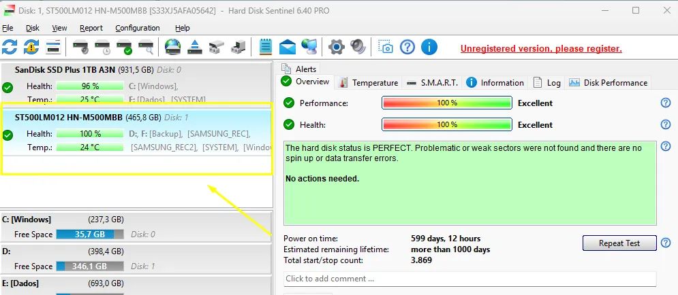Screen dimensions: 678x295
Task: Open the File menu
Action: [7, 28]
